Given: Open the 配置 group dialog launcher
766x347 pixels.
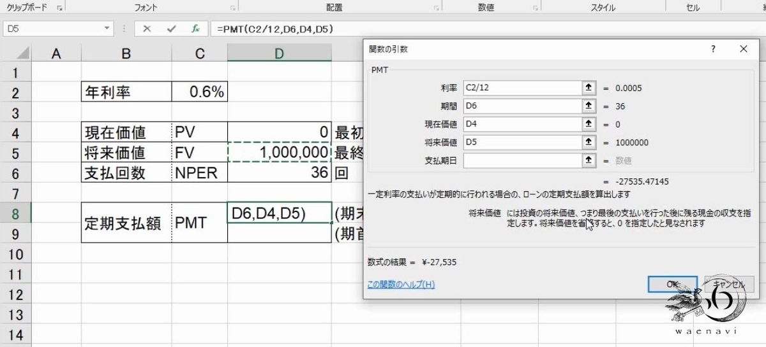Looking at the screenshot, I should point(437,8).
